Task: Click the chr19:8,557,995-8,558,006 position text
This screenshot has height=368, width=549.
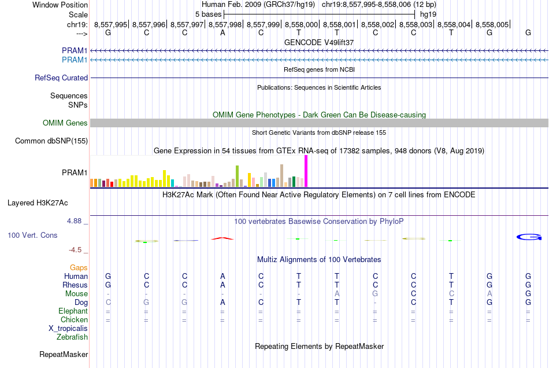Action: (x=379, y=5)
